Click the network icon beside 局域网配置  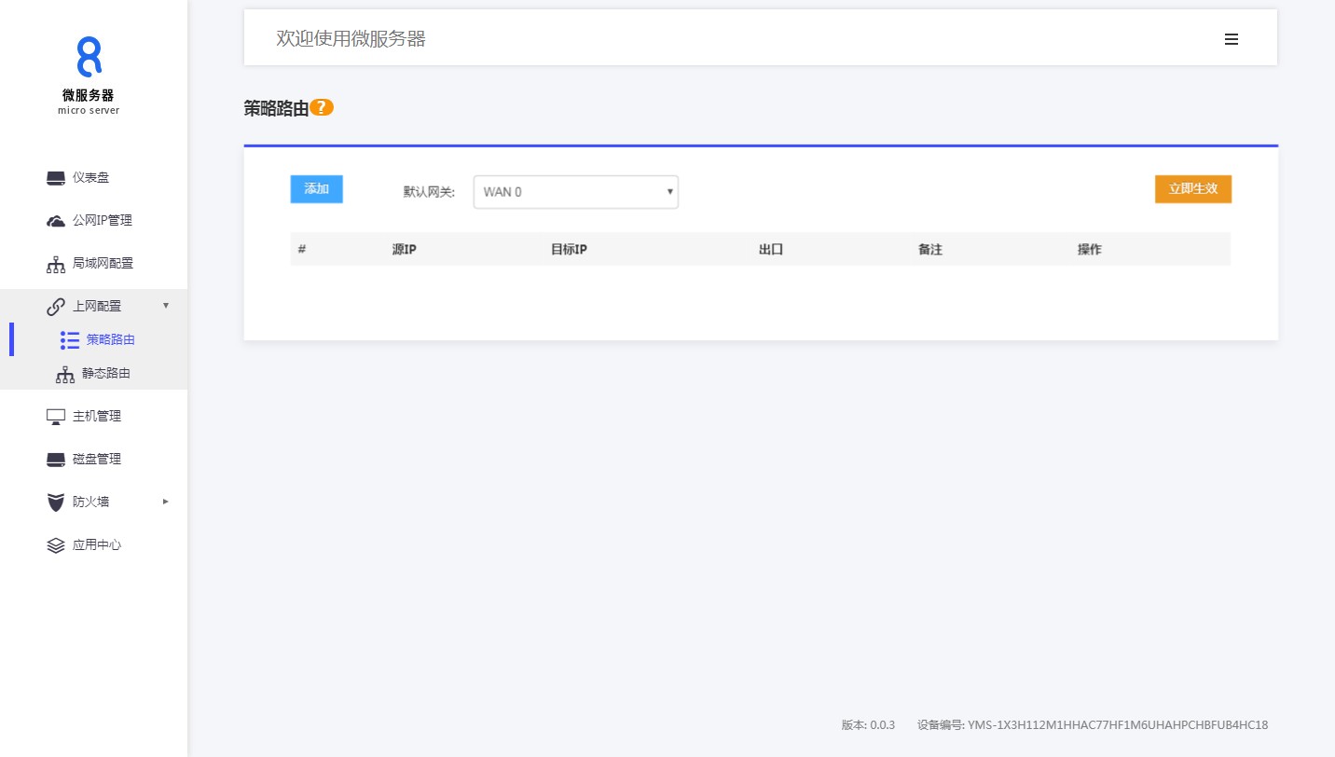pyautogui.click(x=56, y=265)
